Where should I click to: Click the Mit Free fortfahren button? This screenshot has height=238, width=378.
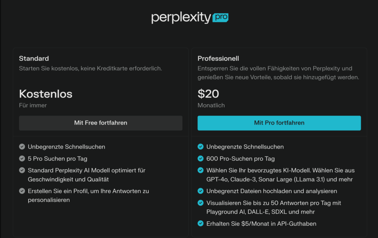point(100,123)
